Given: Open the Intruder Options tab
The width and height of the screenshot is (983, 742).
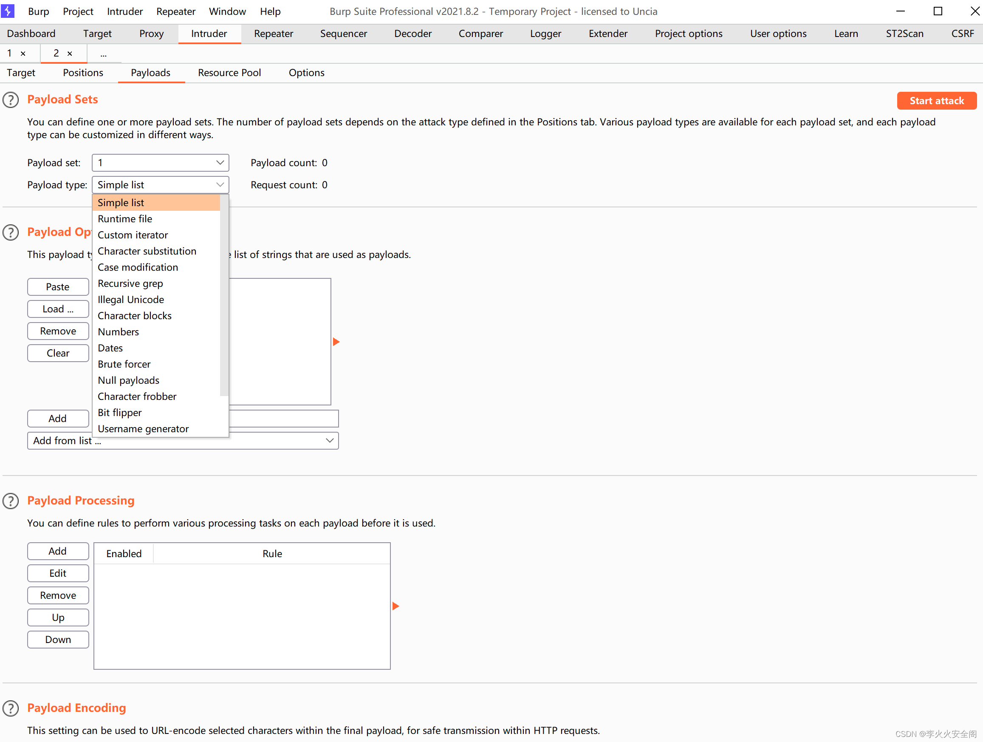Looking at the screenshot, I should coord(307,73).
